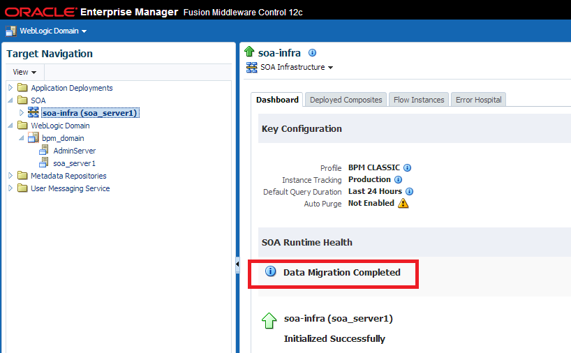The width and height of the screenshot is (571, 353).
Task: Click the BPM CLASSIC profile info icon
Action: coord(407,167)
